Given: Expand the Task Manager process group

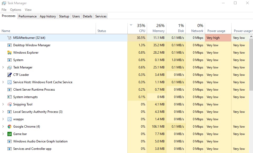Looking at the screenshot, I should point(3,67).
